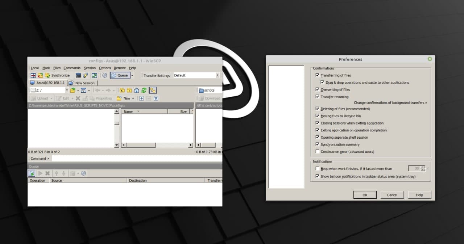Open the local drive Z: dropdown
Viewport: 464px width, 244px height.
click(x=67, y=90)
